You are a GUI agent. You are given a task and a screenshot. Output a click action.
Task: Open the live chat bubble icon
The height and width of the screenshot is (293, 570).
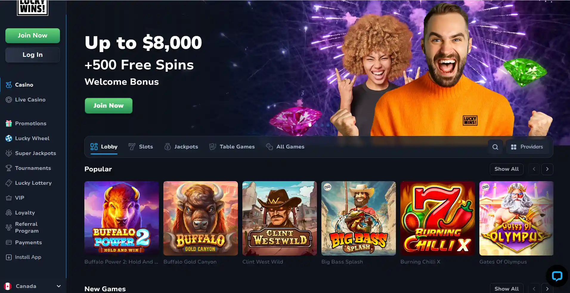click(557, 276)
